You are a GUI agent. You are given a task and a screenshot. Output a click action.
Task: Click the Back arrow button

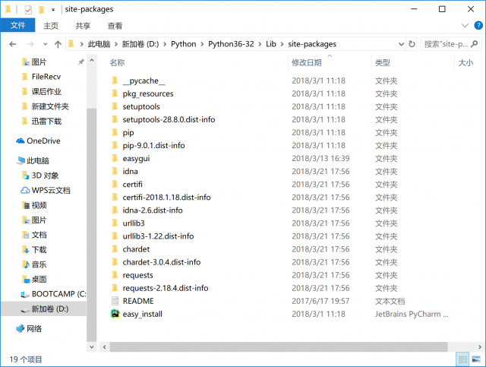pyautogui.click(x=11, y=44)
